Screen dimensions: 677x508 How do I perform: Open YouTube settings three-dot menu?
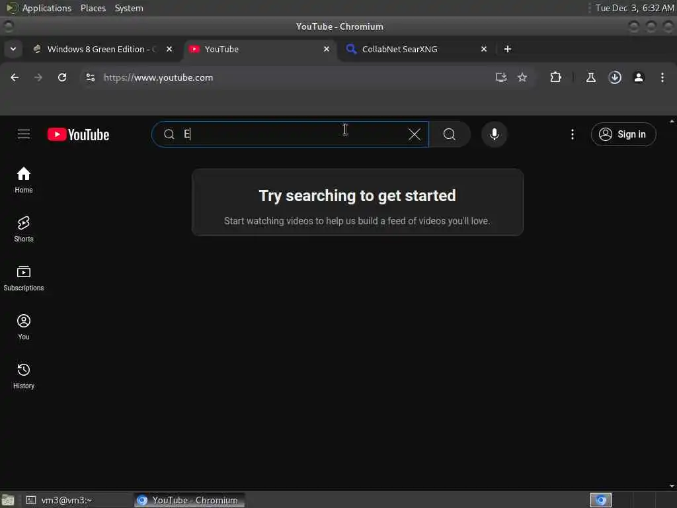coord(573,134)
